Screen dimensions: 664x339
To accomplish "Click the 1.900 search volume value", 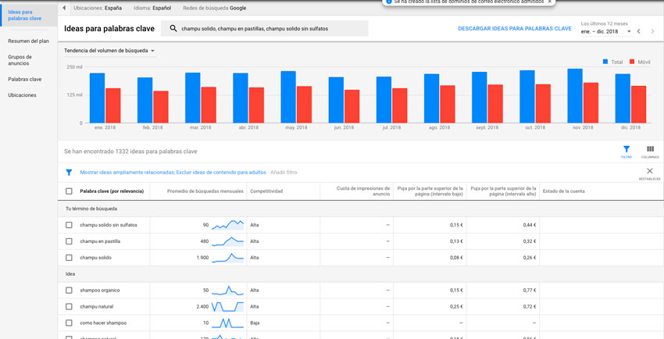I will [202, 258].
